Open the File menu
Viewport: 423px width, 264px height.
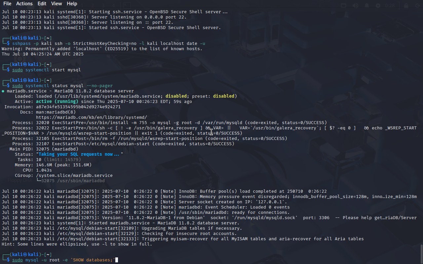(7, 4)
